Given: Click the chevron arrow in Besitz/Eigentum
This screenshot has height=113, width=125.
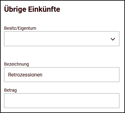Looking at the screenshot, I should (113, 39).
